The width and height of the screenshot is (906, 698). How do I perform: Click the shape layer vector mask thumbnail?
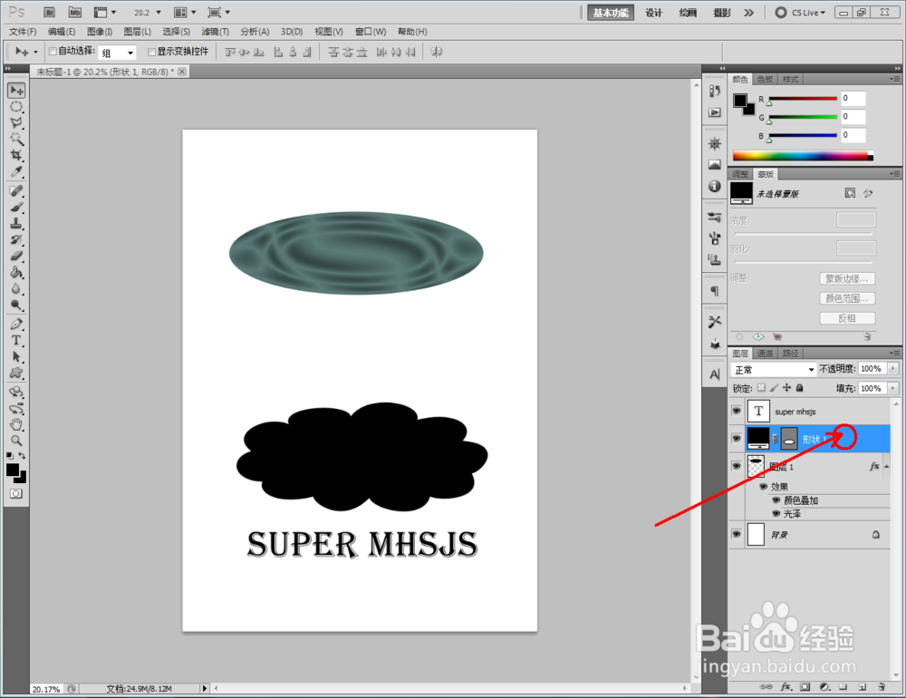(789, 439)
